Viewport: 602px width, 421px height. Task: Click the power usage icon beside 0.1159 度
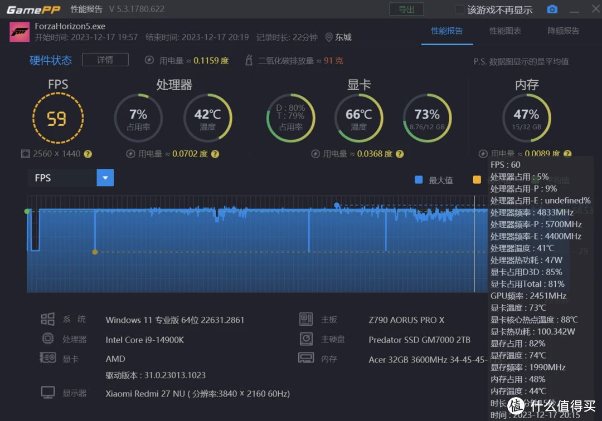149,60
